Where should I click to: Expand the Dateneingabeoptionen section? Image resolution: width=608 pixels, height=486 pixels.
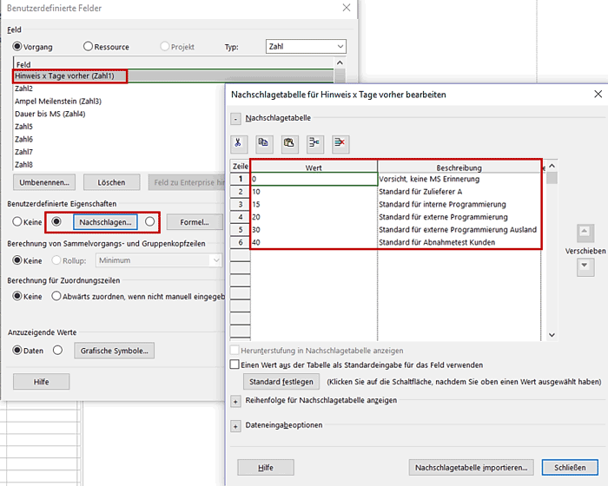tap(235, 426)
